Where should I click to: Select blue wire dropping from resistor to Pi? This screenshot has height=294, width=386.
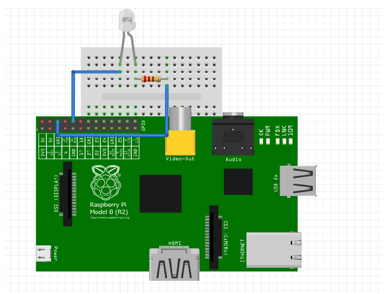click(167, 110)
